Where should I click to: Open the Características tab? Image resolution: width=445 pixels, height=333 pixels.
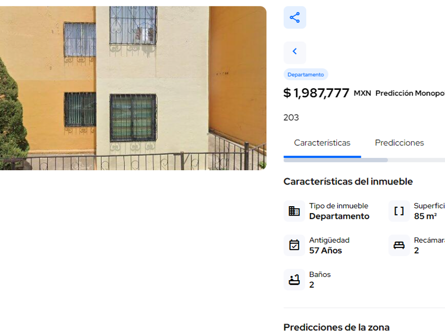pyautogui.click(x=322, y=143)
